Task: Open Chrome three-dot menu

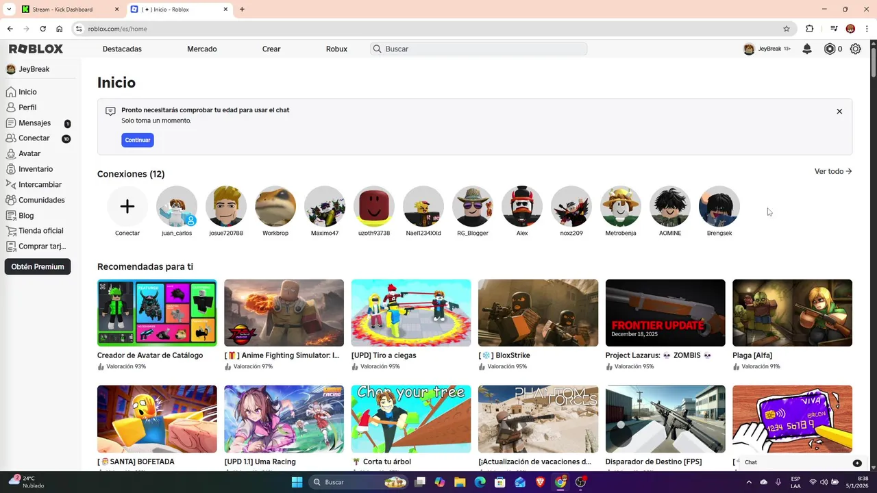Action: point(867,29)
